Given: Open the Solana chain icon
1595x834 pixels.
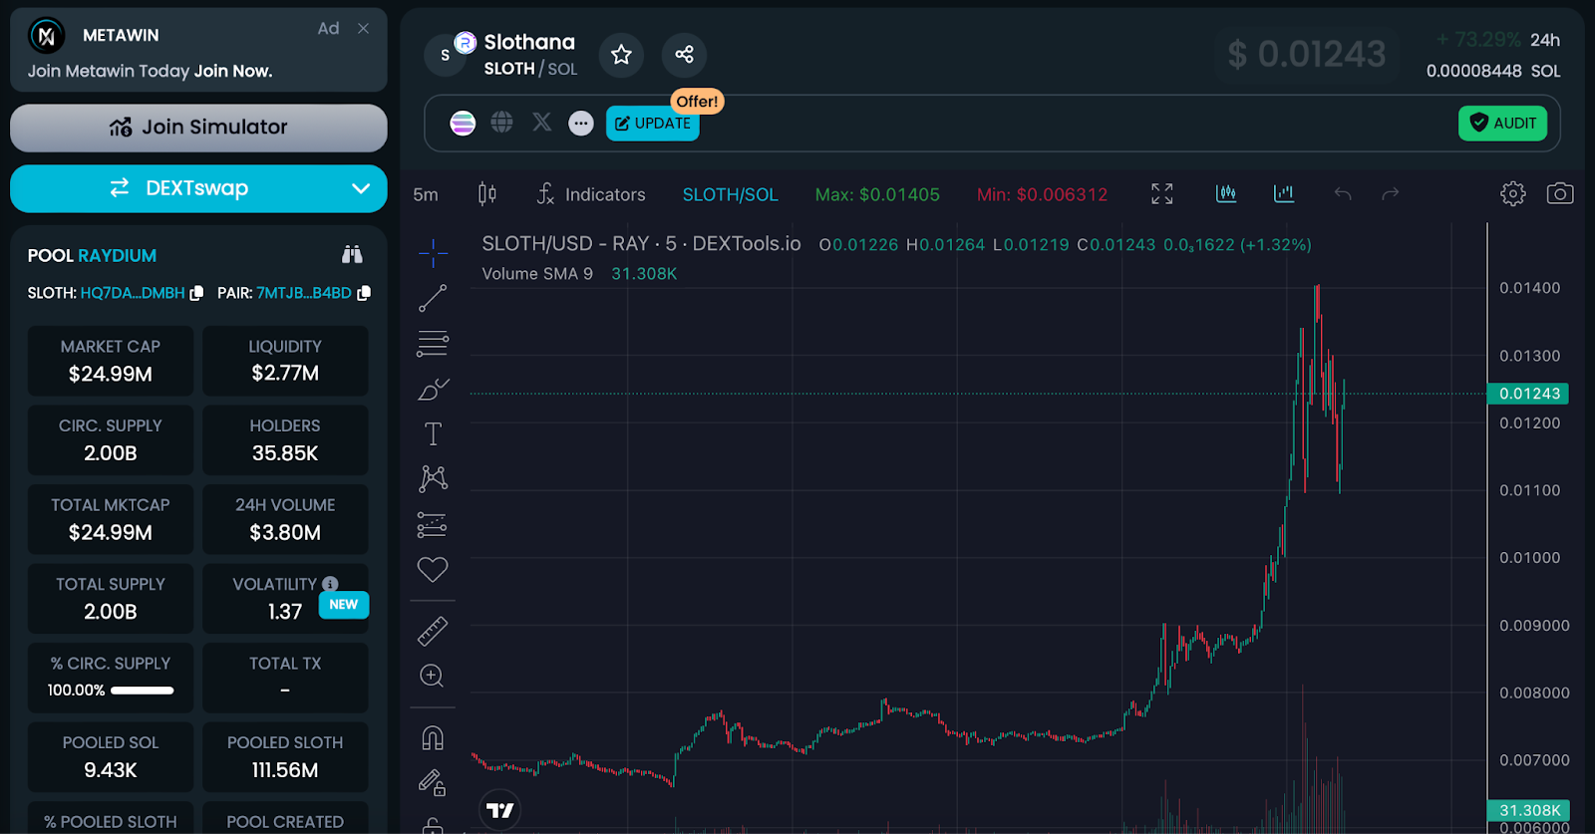Looking at the screenshot, I should [463, 124].
